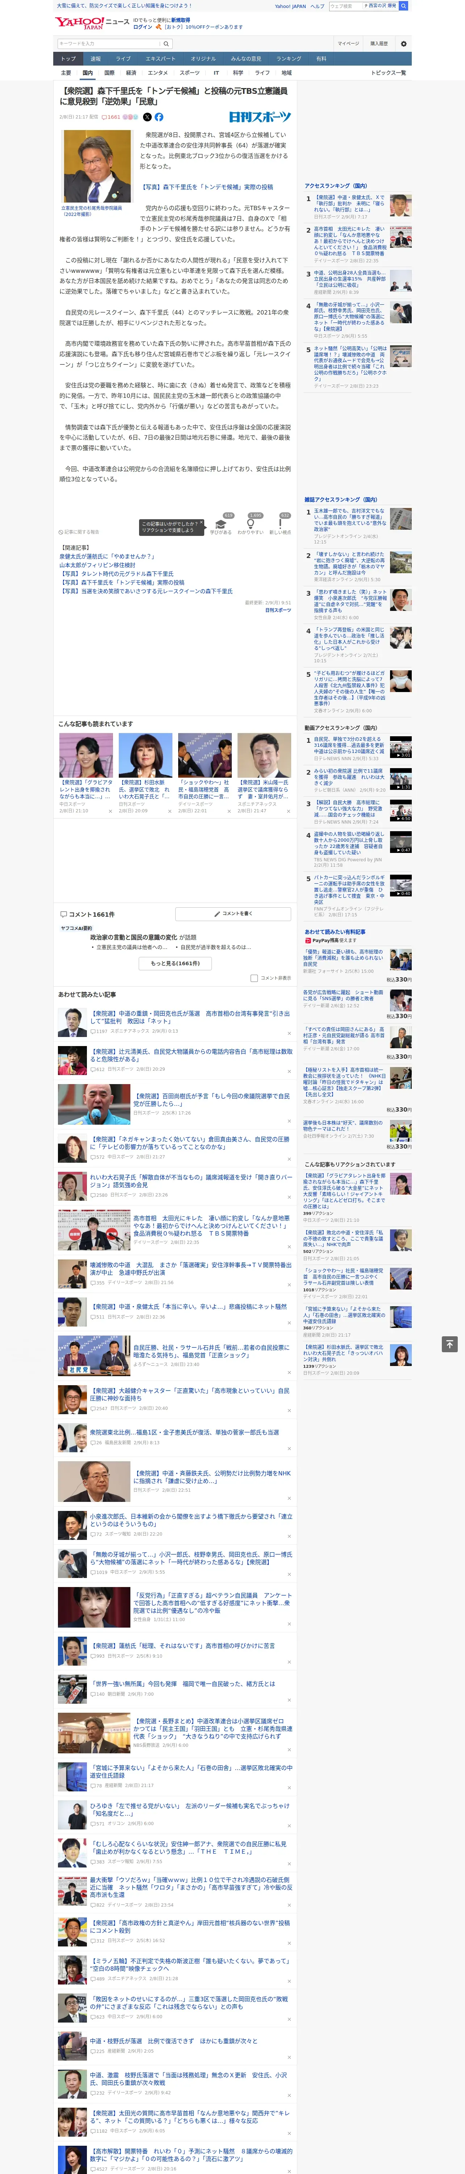Open マイページ link
Viewport: 465px width, 2174px height.
click(348, 44)
